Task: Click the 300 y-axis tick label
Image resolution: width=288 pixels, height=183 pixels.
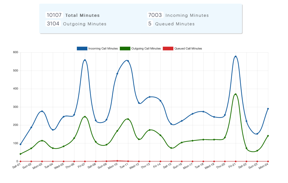Action: point(16,107)
